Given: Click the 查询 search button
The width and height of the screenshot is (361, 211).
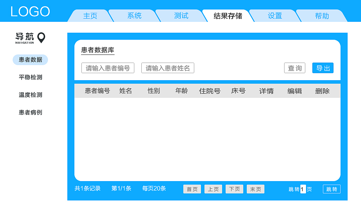Looking at the screenshot, I should click(x=294, y=68).
